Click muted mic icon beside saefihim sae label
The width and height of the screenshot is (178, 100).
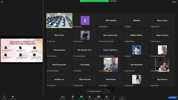point(48,86)
